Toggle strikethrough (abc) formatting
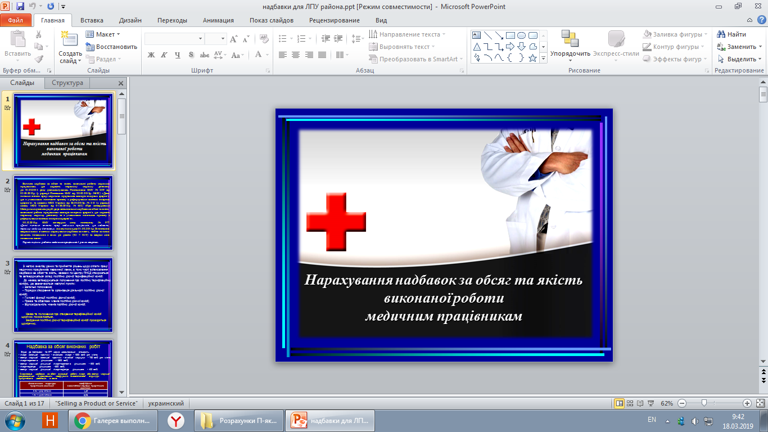This screenshot has height=432, width=768. 205,55
